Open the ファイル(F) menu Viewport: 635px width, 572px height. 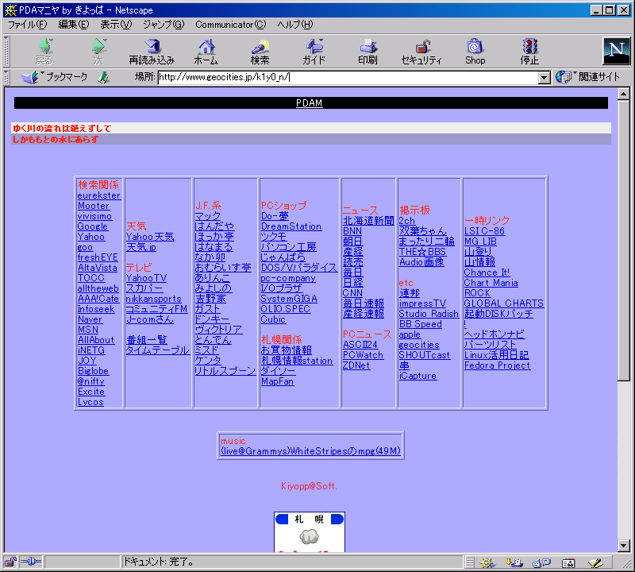[28, 25]
